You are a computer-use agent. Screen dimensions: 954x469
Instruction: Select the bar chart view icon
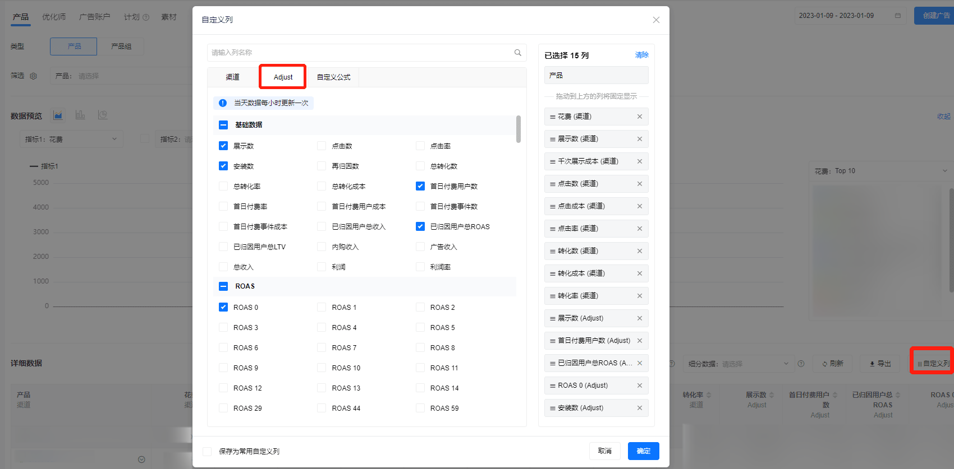pyautogui.click(x=80, y=115)
